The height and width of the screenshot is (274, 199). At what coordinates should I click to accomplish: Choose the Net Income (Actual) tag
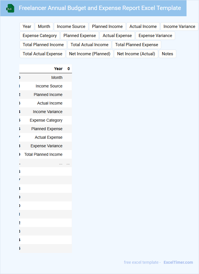pyautogui.click(x=136, y=54)
